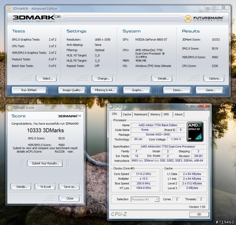236x225 pixels.
Task: Click the HT Link 1004.6 MHz field
Action: (143, 188)
